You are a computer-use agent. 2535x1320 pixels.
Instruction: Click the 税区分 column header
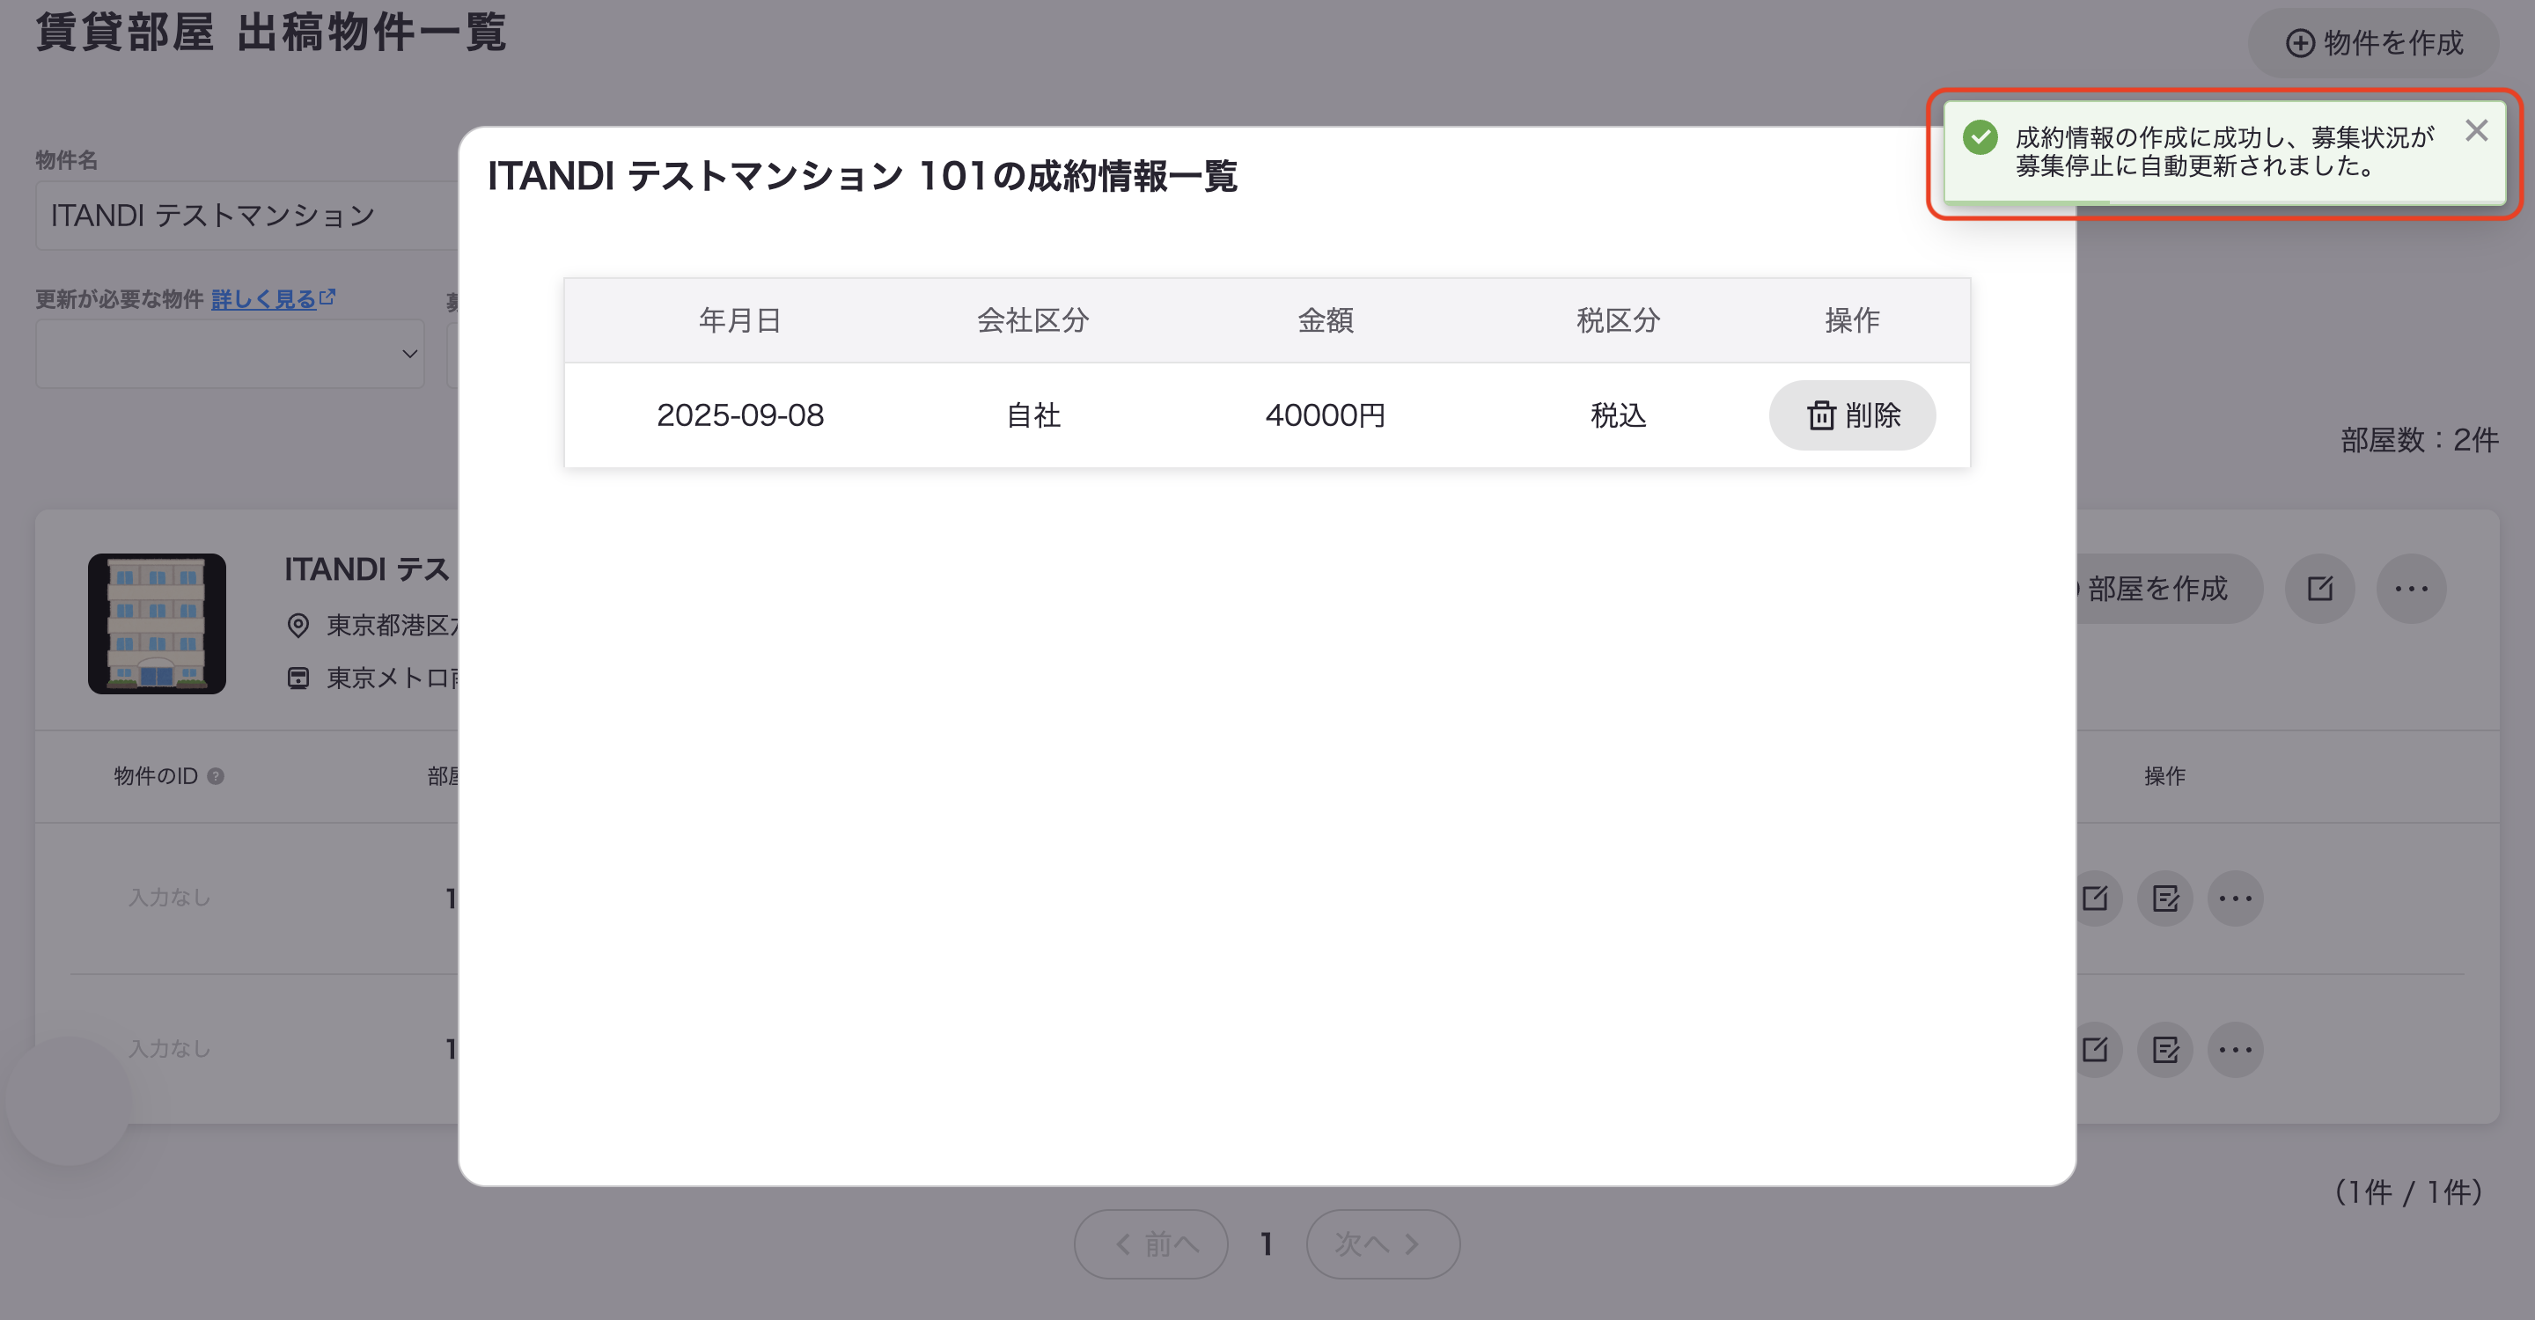(x=1618, y=319)
